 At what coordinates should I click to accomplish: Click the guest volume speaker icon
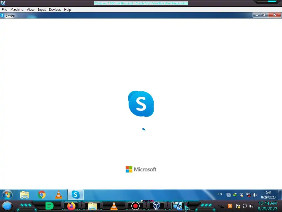tap(255, 195)
